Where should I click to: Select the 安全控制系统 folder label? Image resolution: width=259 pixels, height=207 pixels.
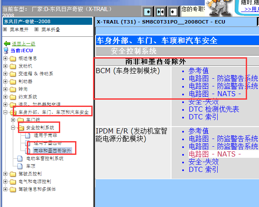[40, 128]
